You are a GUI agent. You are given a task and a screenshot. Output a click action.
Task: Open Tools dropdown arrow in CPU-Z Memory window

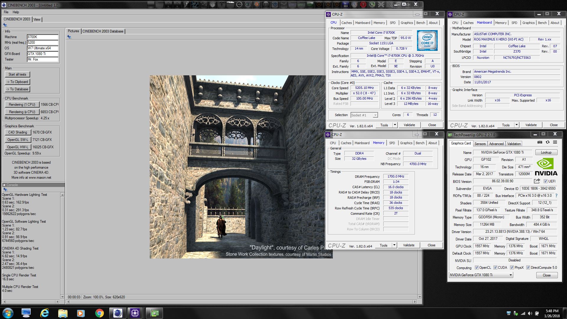pyautogui.click(x=394, y=245)
